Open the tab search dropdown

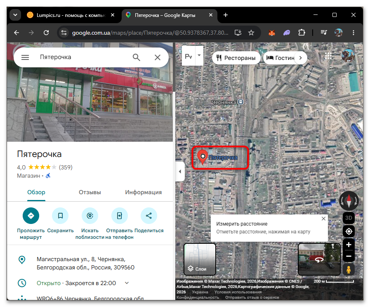click(15, 15)
